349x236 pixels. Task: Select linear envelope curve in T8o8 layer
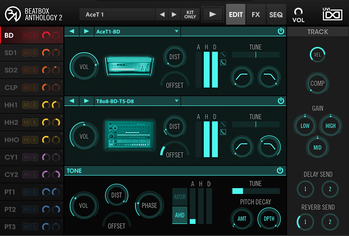(x=223, y=124)
